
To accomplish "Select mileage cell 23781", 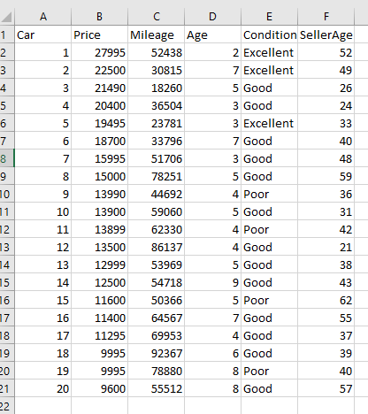I will [157, 123].
